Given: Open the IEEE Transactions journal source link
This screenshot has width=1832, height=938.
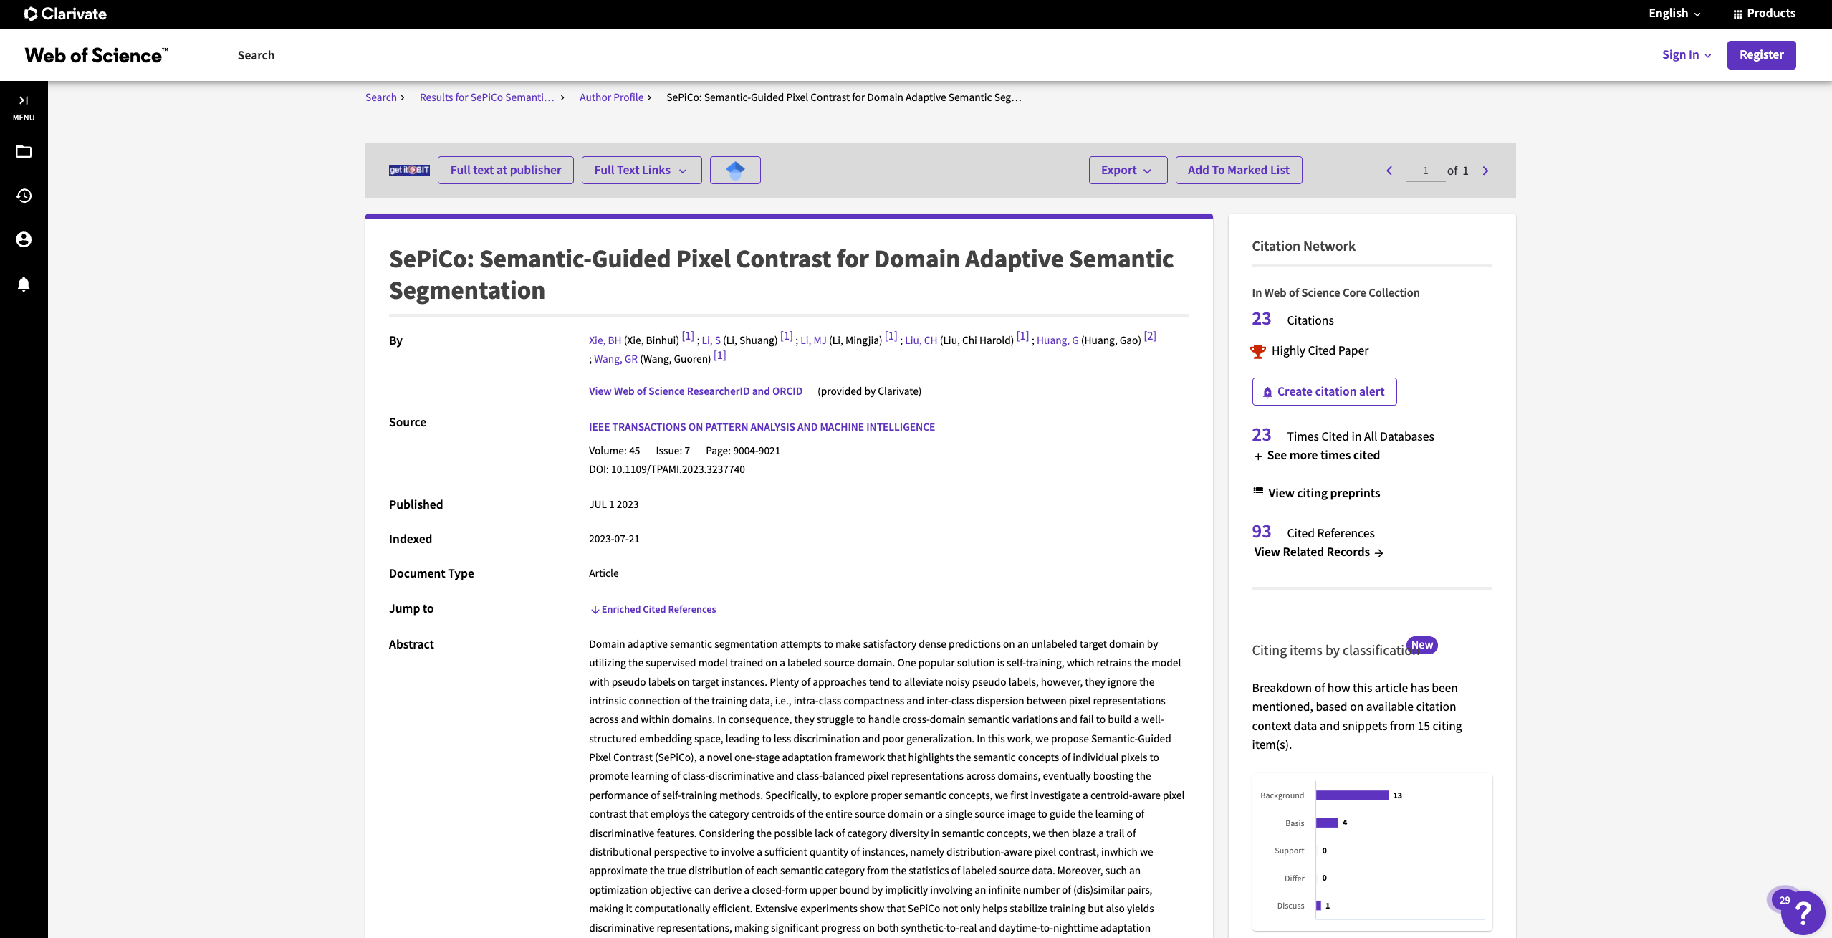Looking at the screenshot, I should click(762, 427).
